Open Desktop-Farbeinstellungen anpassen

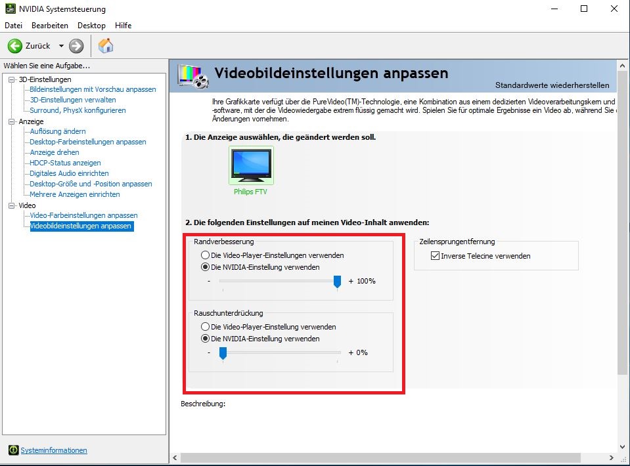[x=88, y=142]
